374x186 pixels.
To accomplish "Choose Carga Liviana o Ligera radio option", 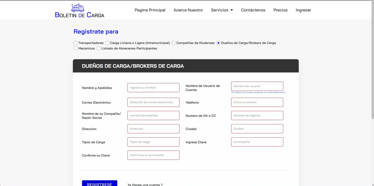I will pos(107,43).
